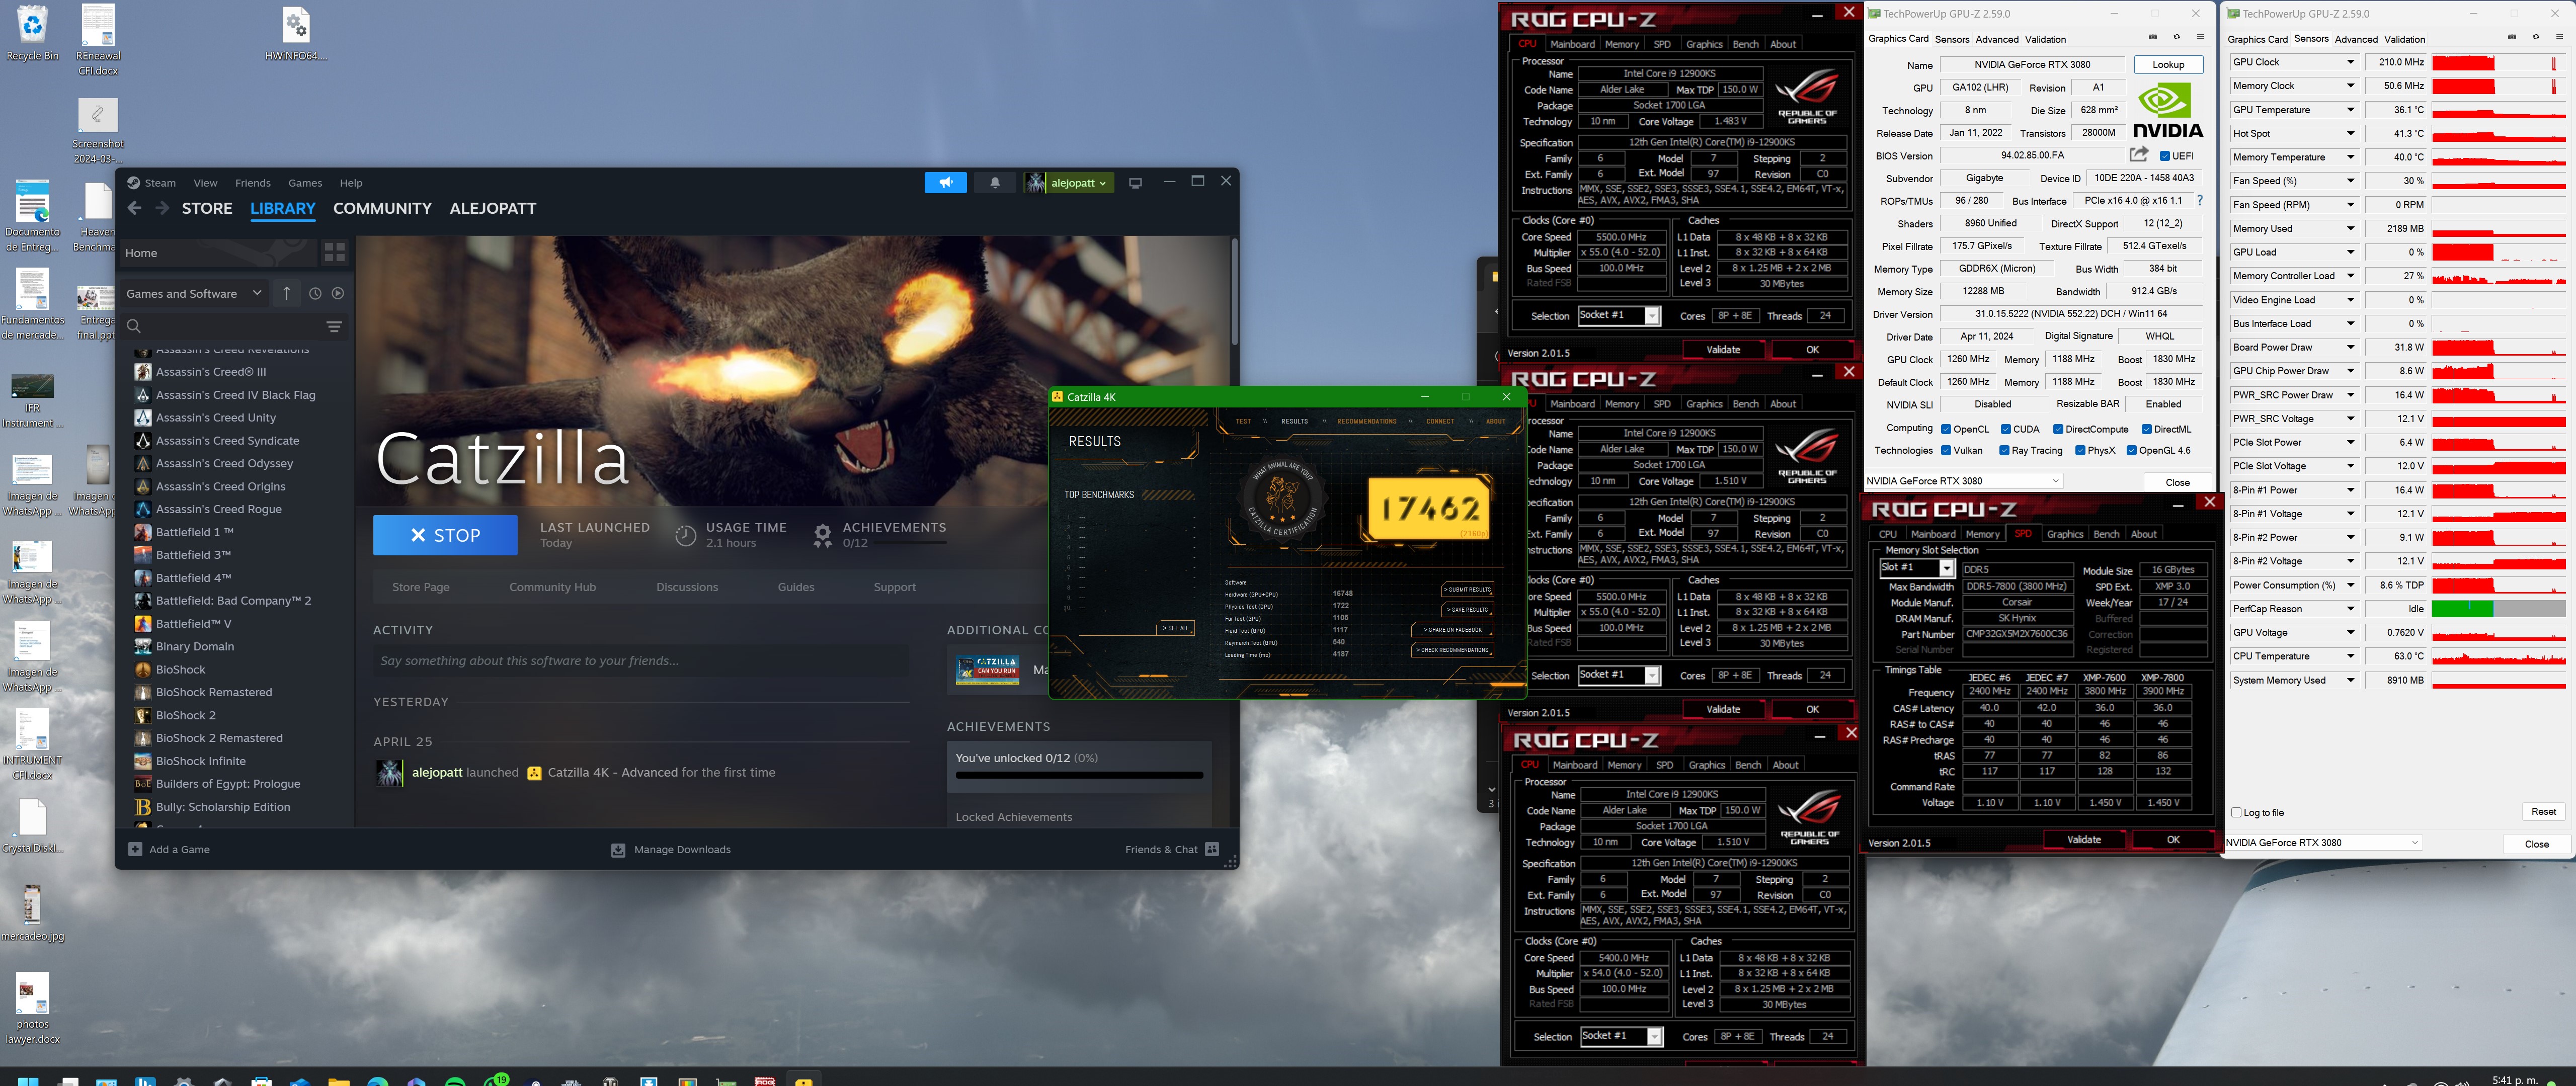Toggle the Ray Tracing checkbox
Screen dimensions: 2576x1086
(x=2004, y=450)
